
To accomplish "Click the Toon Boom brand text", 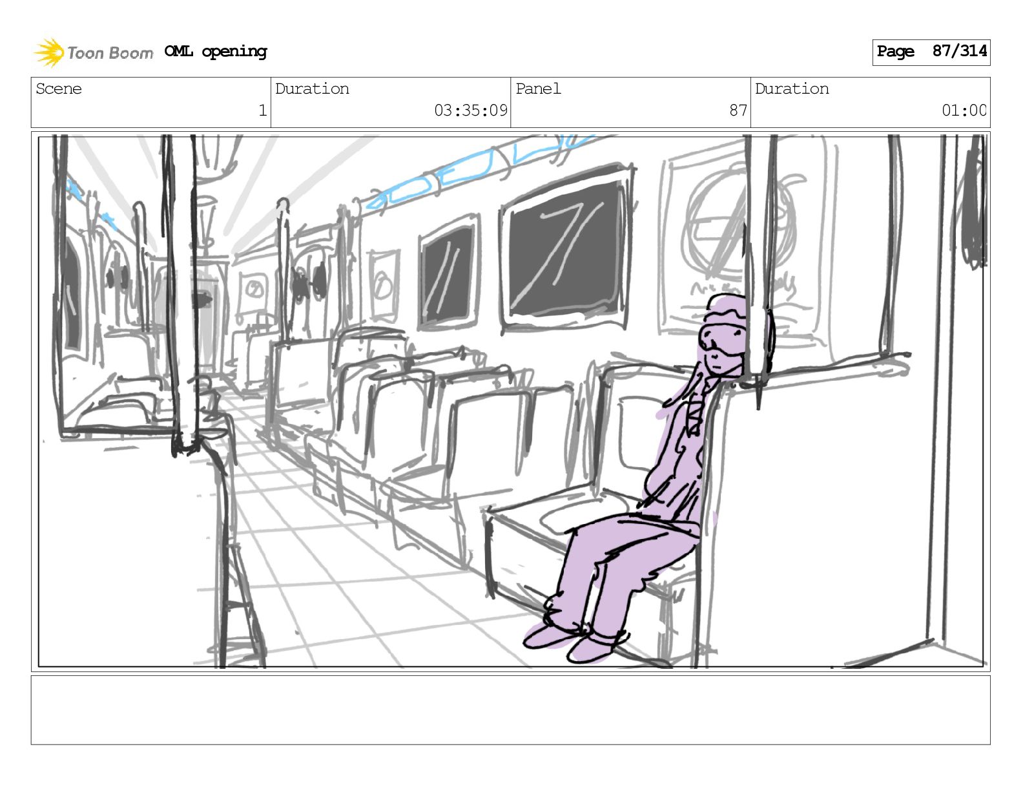I will coord(110,53).
